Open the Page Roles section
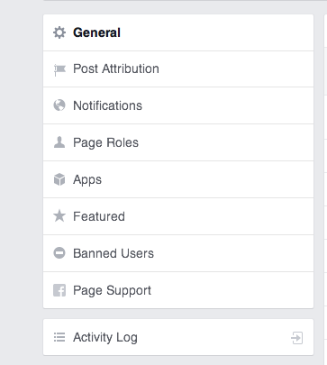 tap(178, 142)
